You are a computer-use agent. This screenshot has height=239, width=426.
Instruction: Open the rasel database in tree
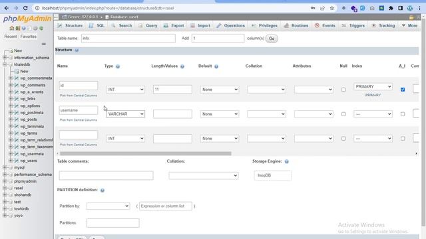19,188
